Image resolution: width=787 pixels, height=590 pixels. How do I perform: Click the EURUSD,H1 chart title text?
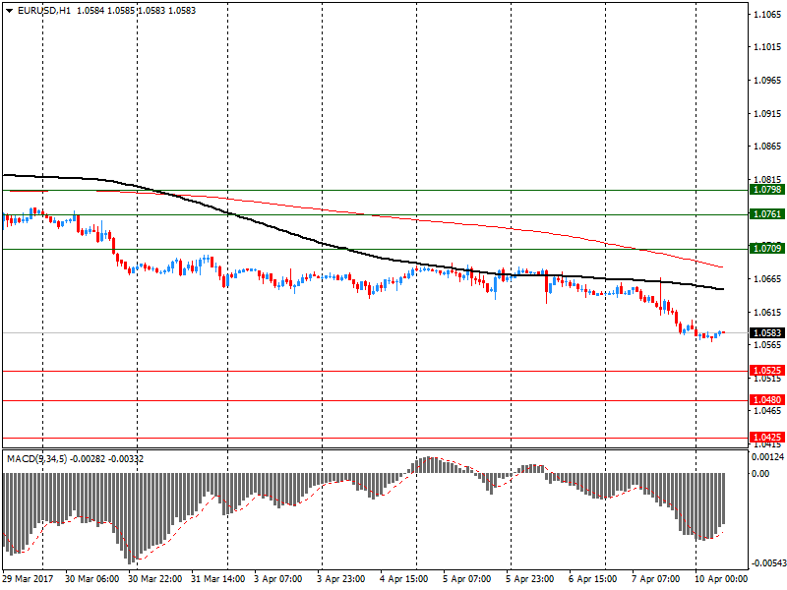(x=44, y=10)
